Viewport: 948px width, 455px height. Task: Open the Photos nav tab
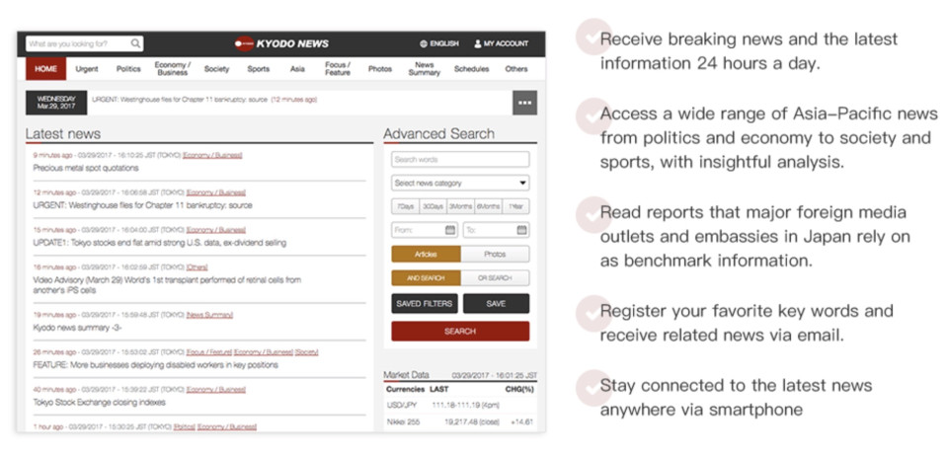[379, 69]
